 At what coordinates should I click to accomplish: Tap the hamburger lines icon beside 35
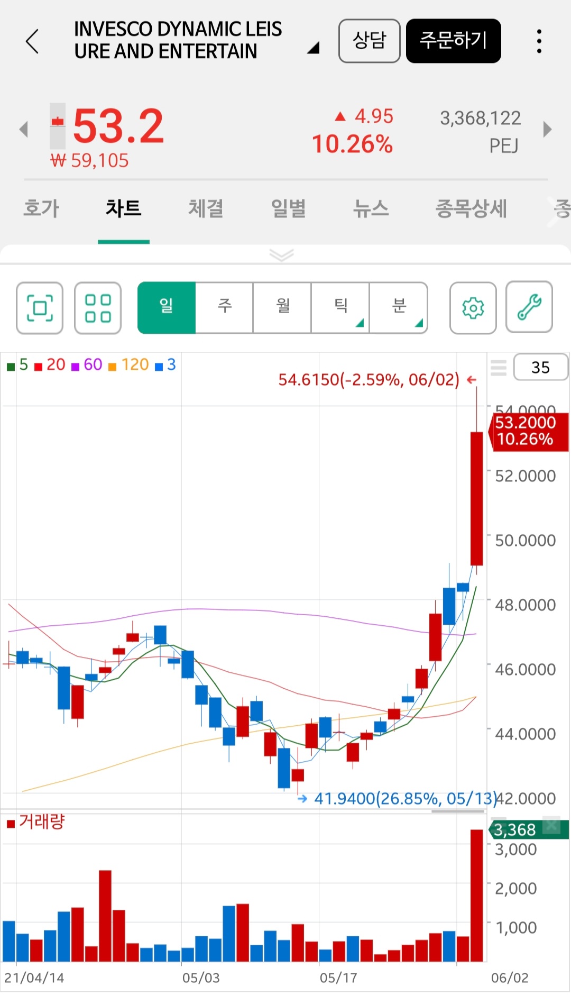499,367
